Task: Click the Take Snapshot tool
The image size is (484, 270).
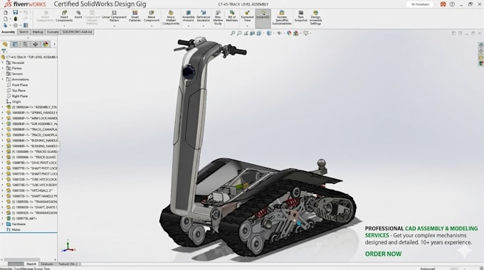Action: pyautogui.click(x=300, y=16)
